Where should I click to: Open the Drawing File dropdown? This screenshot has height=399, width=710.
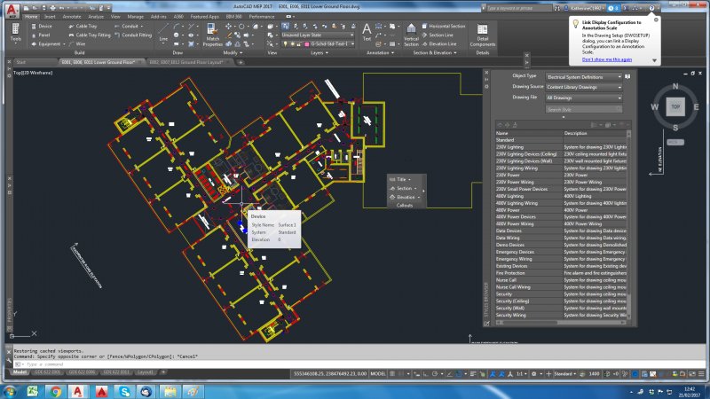click(x=584, y=98)
